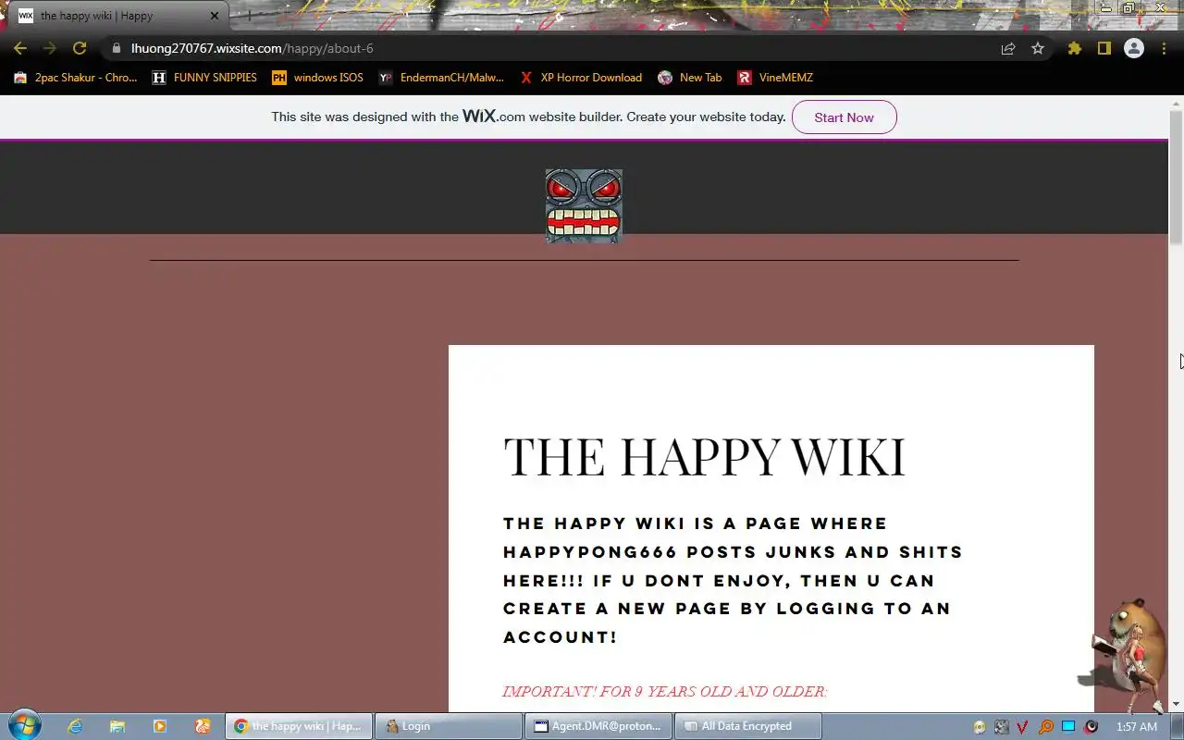Go back to the previous page
This screenshot has width=1184, height=740.
(x=20, y=48)
